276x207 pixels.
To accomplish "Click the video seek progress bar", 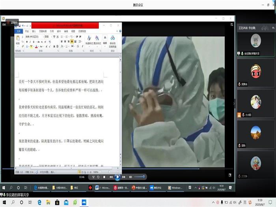I will [117, 169].
